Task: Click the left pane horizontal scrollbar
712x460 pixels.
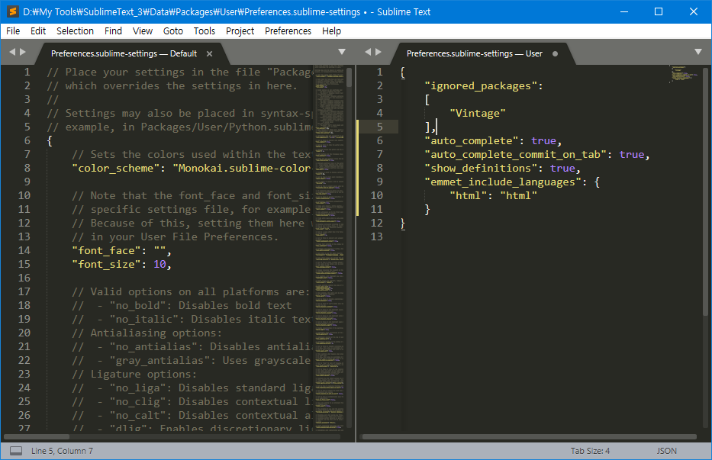Action: [37, 437]
